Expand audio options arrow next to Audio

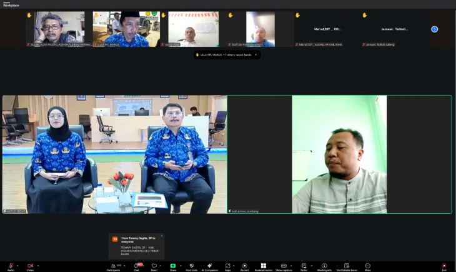pyautogui.click(x=17, y=266)
